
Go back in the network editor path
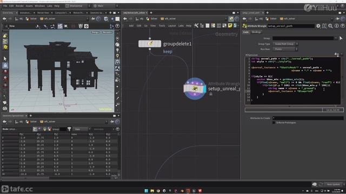(125, 19)
